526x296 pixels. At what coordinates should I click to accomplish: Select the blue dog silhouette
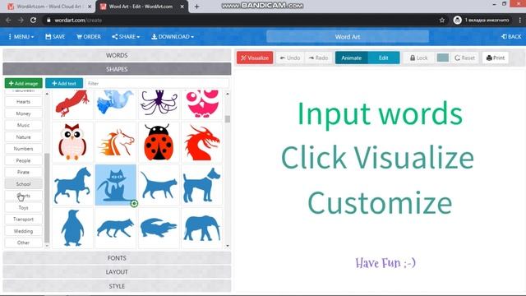click(202, 185)
